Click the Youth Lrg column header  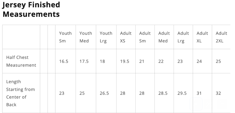tap(106, 37)
